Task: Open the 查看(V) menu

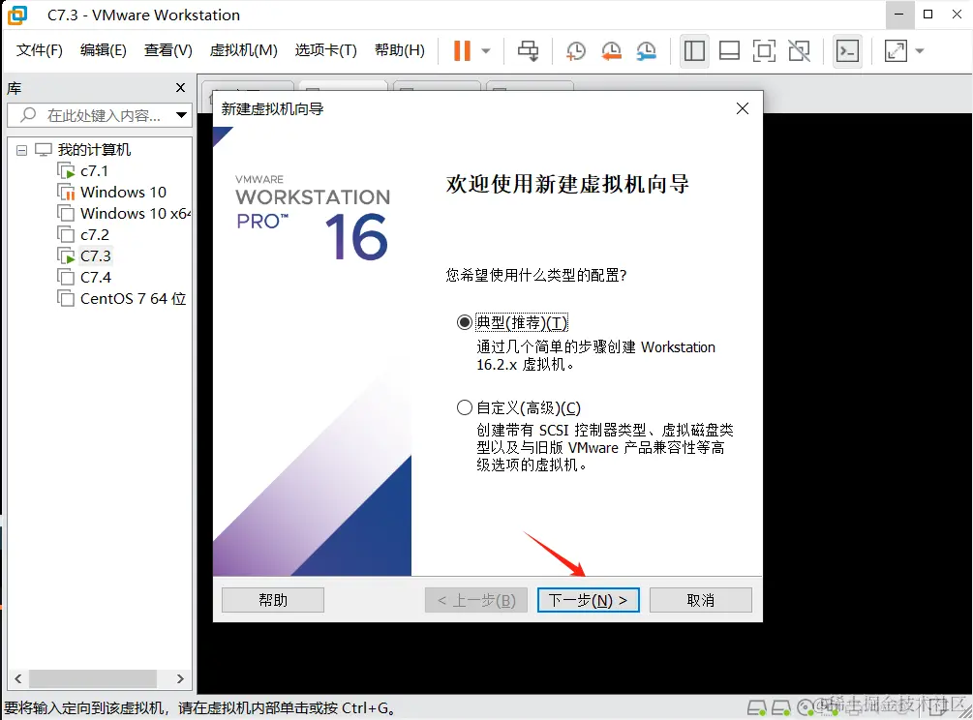Action: [x=168, y=50]
